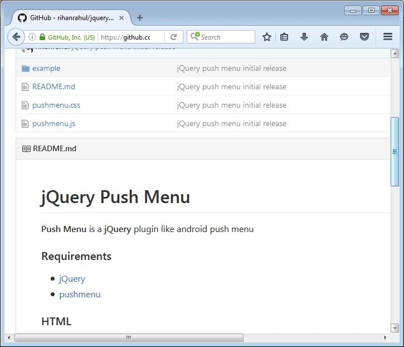Open the jQuery requirement link
This screenshot has height=347, width=404.
pos(72,279)
